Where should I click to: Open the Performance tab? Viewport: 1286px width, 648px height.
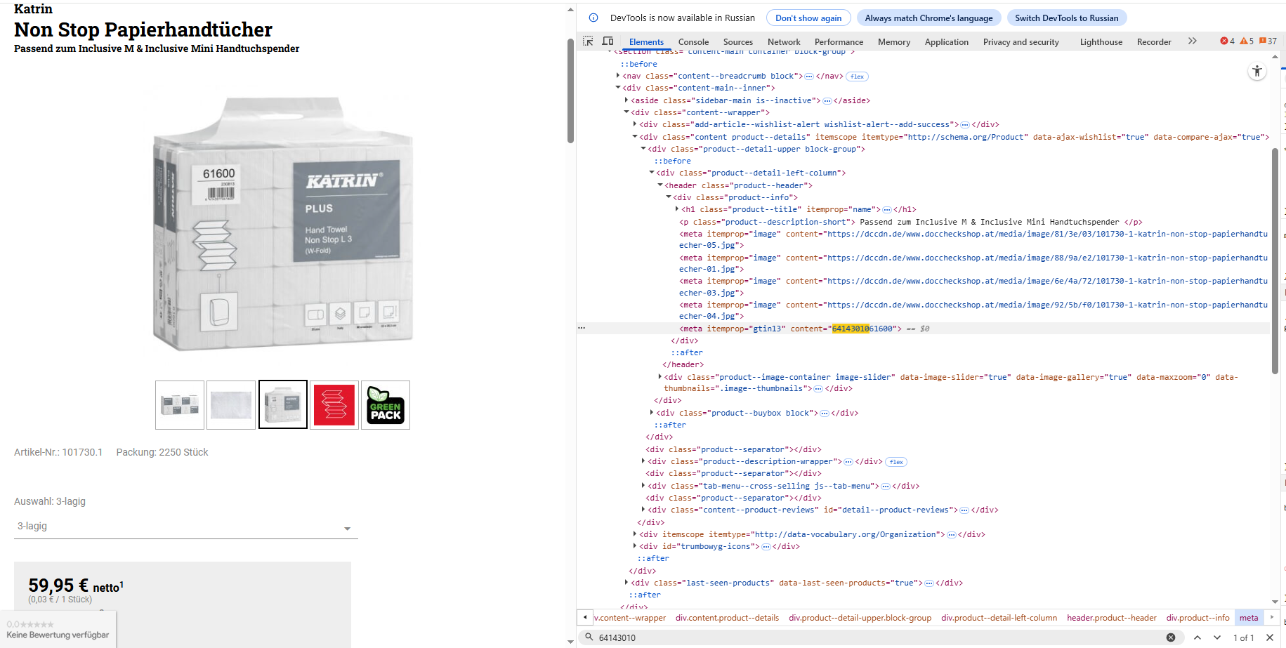(x=839, y=42)
